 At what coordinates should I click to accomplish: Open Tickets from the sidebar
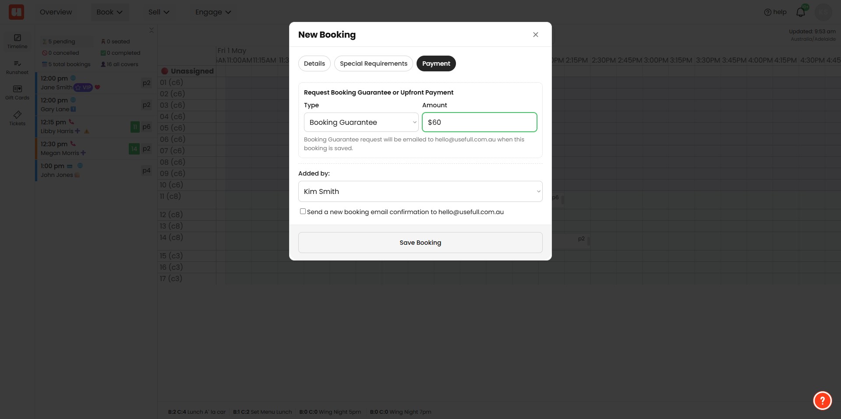(x=17, y=118)
